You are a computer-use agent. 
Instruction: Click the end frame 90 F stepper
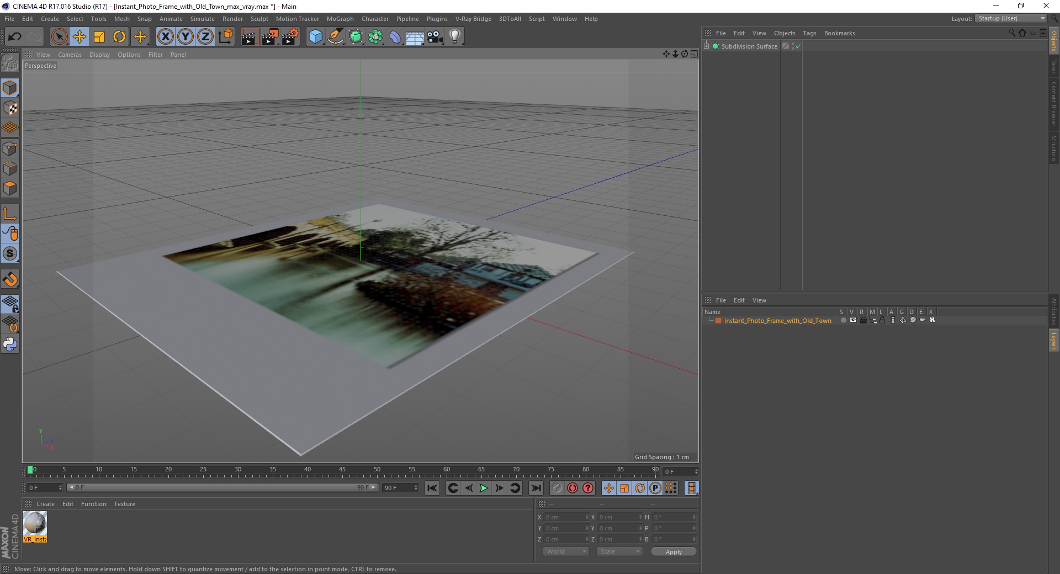pyautogui.click(x=416, y=488)
